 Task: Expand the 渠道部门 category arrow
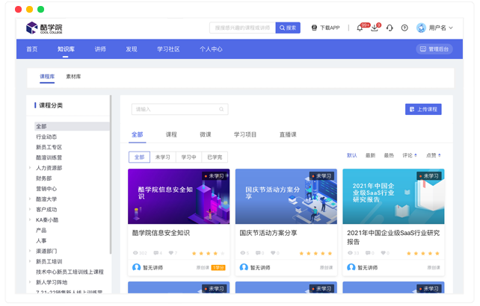30,251
